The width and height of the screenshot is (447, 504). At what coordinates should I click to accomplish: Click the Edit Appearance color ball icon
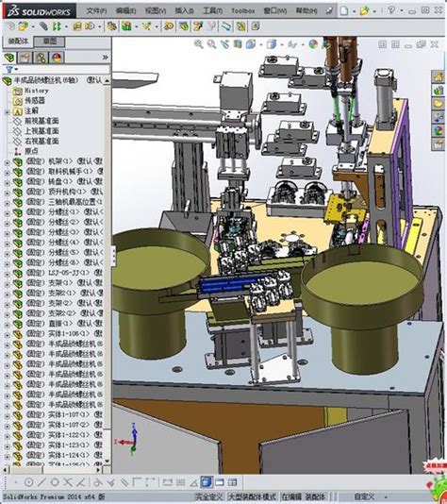click(313, 44)
